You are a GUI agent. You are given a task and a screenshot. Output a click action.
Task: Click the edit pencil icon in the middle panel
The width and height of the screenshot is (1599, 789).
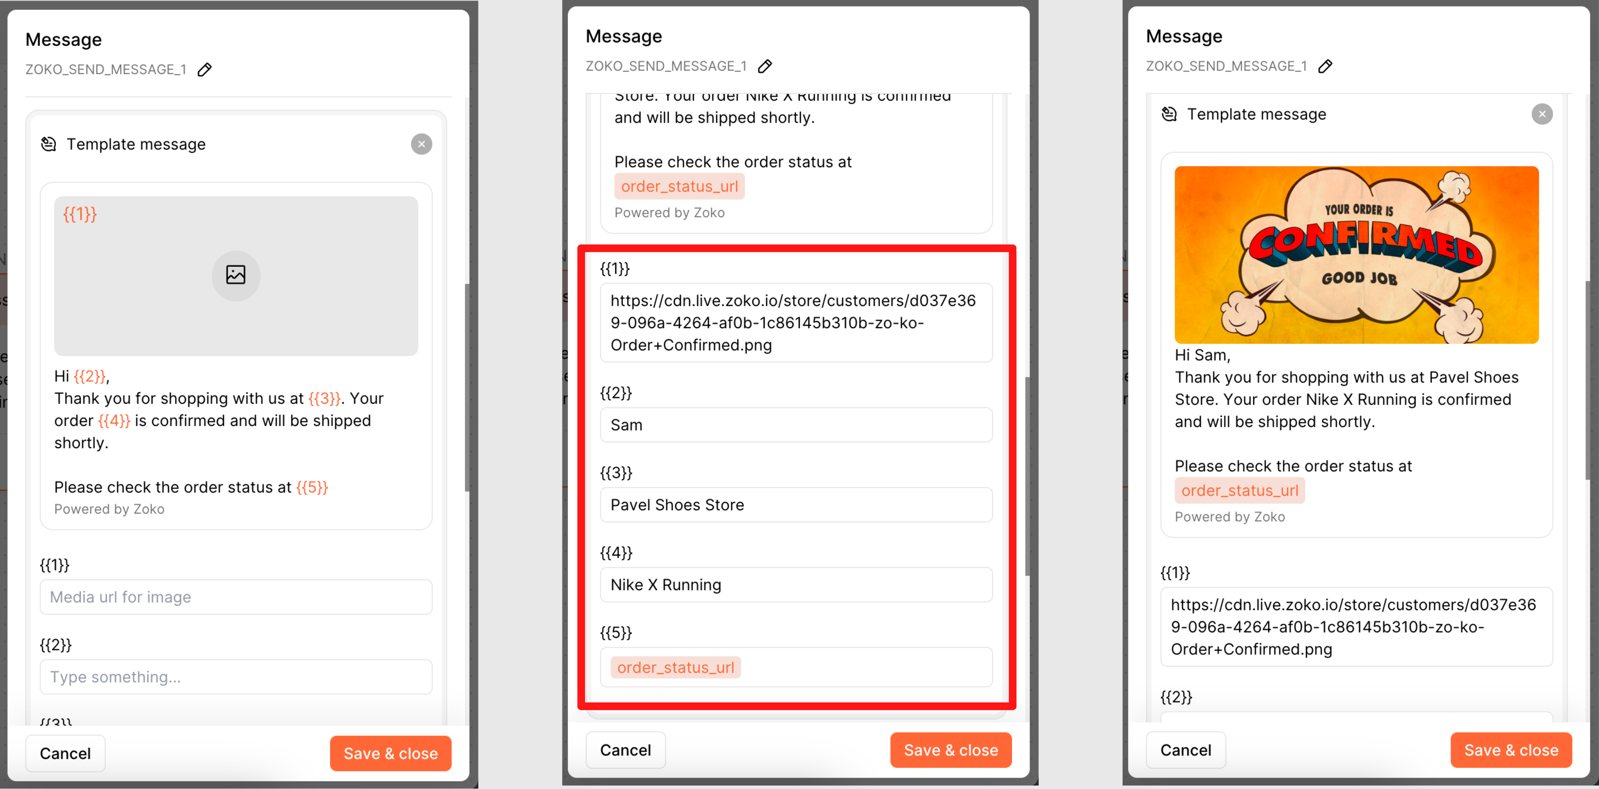point(765,66)
